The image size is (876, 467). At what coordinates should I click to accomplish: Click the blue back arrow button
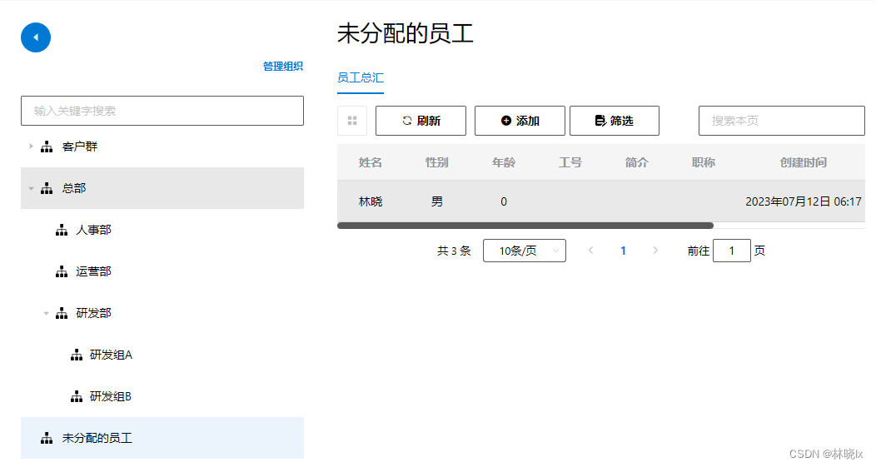[x=36, y=37]
